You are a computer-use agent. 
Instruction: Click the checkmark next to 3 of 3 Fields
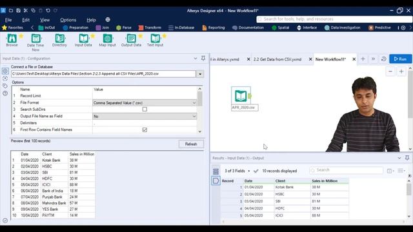click(256, 171)
